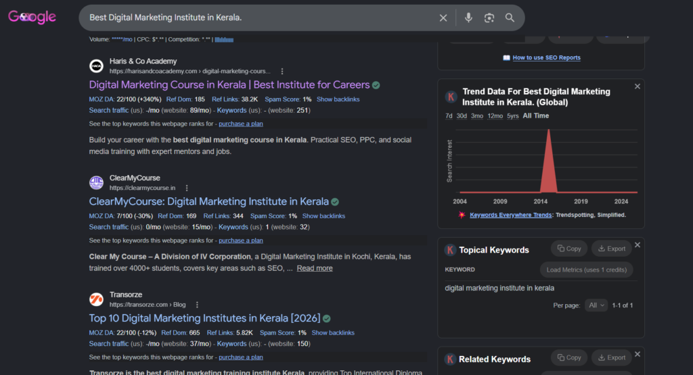Open Keywords Everywhere Trends link
The width and height of the screenshot is (693, 375).
point(510,215)
